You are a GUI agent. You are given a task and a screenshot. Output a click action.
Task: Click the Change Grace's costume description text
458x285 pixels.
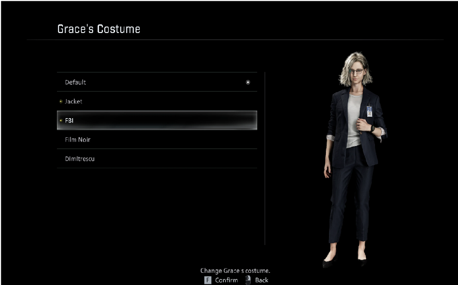coord(235,271)
